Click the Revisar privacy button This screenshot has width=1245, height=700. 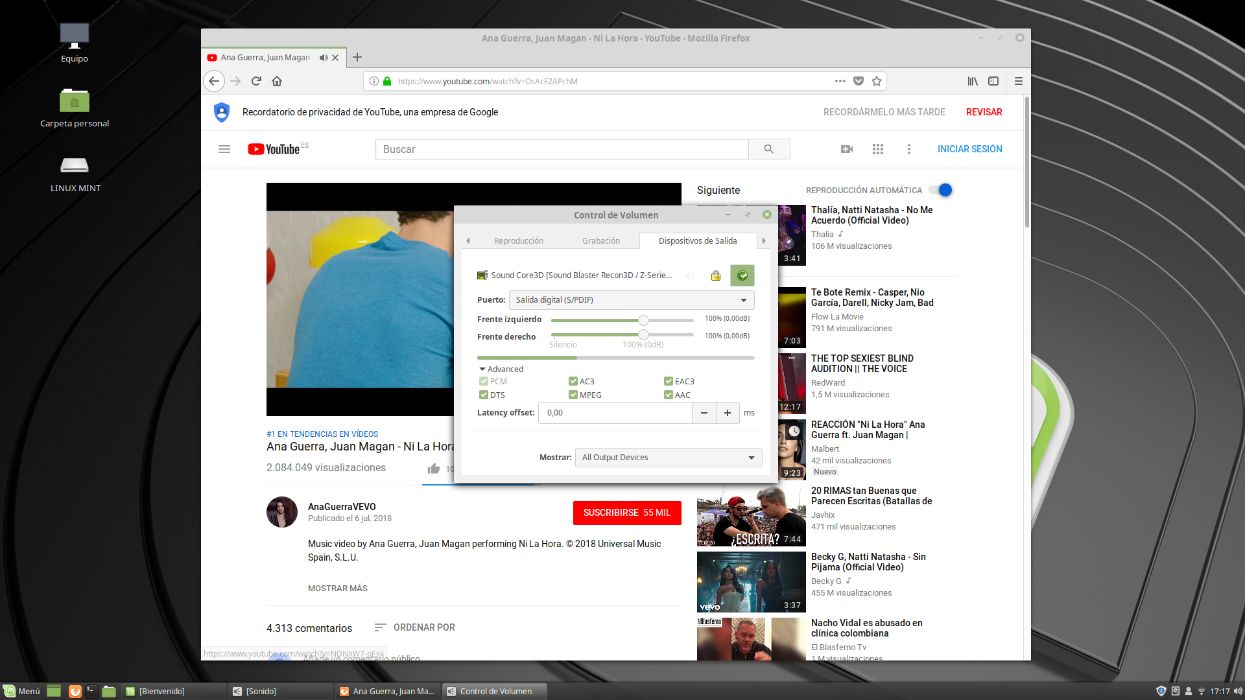point(984,112)
